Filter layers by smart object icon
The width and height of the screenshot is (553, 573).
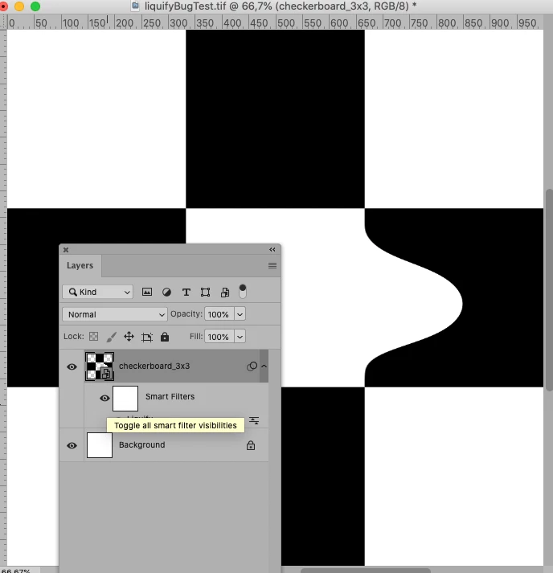click(x=225, y=292)
